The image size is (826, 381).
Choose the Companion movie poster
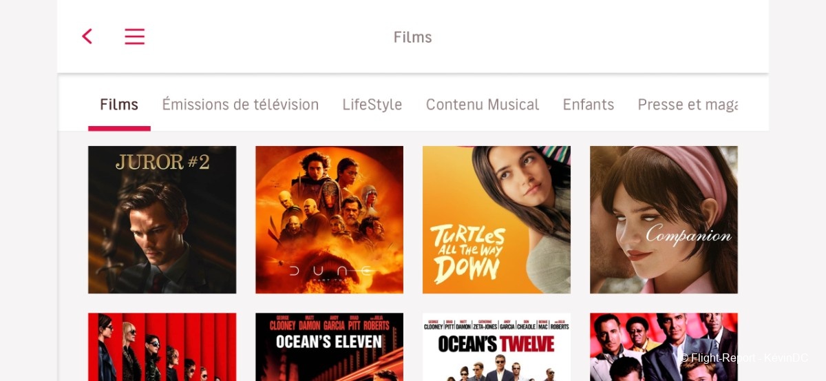(664, 220)
